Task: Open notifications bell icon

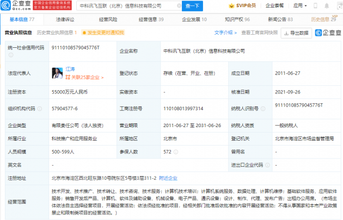Action: point(327,5)
